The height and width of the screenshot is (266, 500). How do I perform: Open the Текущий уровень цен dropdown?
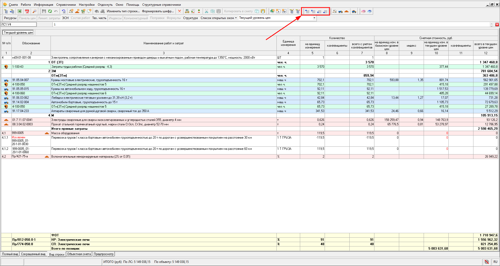[x=314, y=18]
